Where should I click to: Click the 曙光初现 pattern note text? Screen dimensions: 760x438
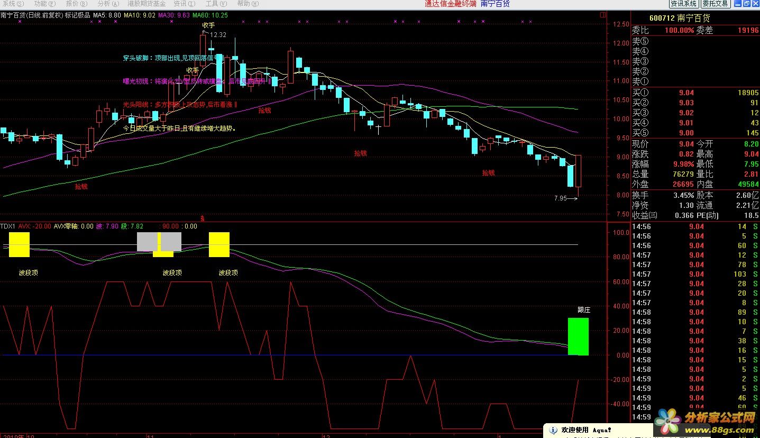tap(197, 81)
